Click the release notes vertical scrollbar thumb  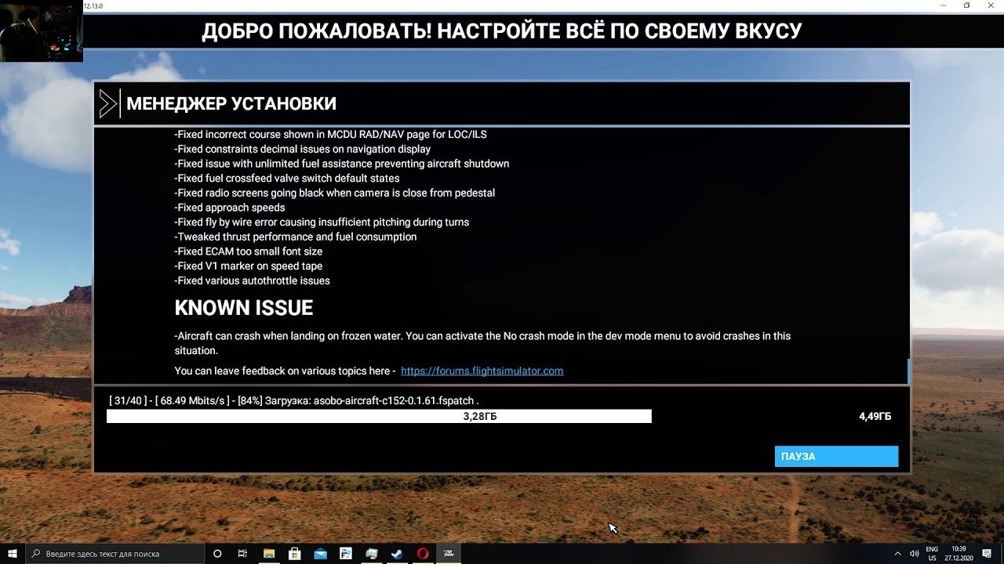pyautogui.click(x=908, y=371)
